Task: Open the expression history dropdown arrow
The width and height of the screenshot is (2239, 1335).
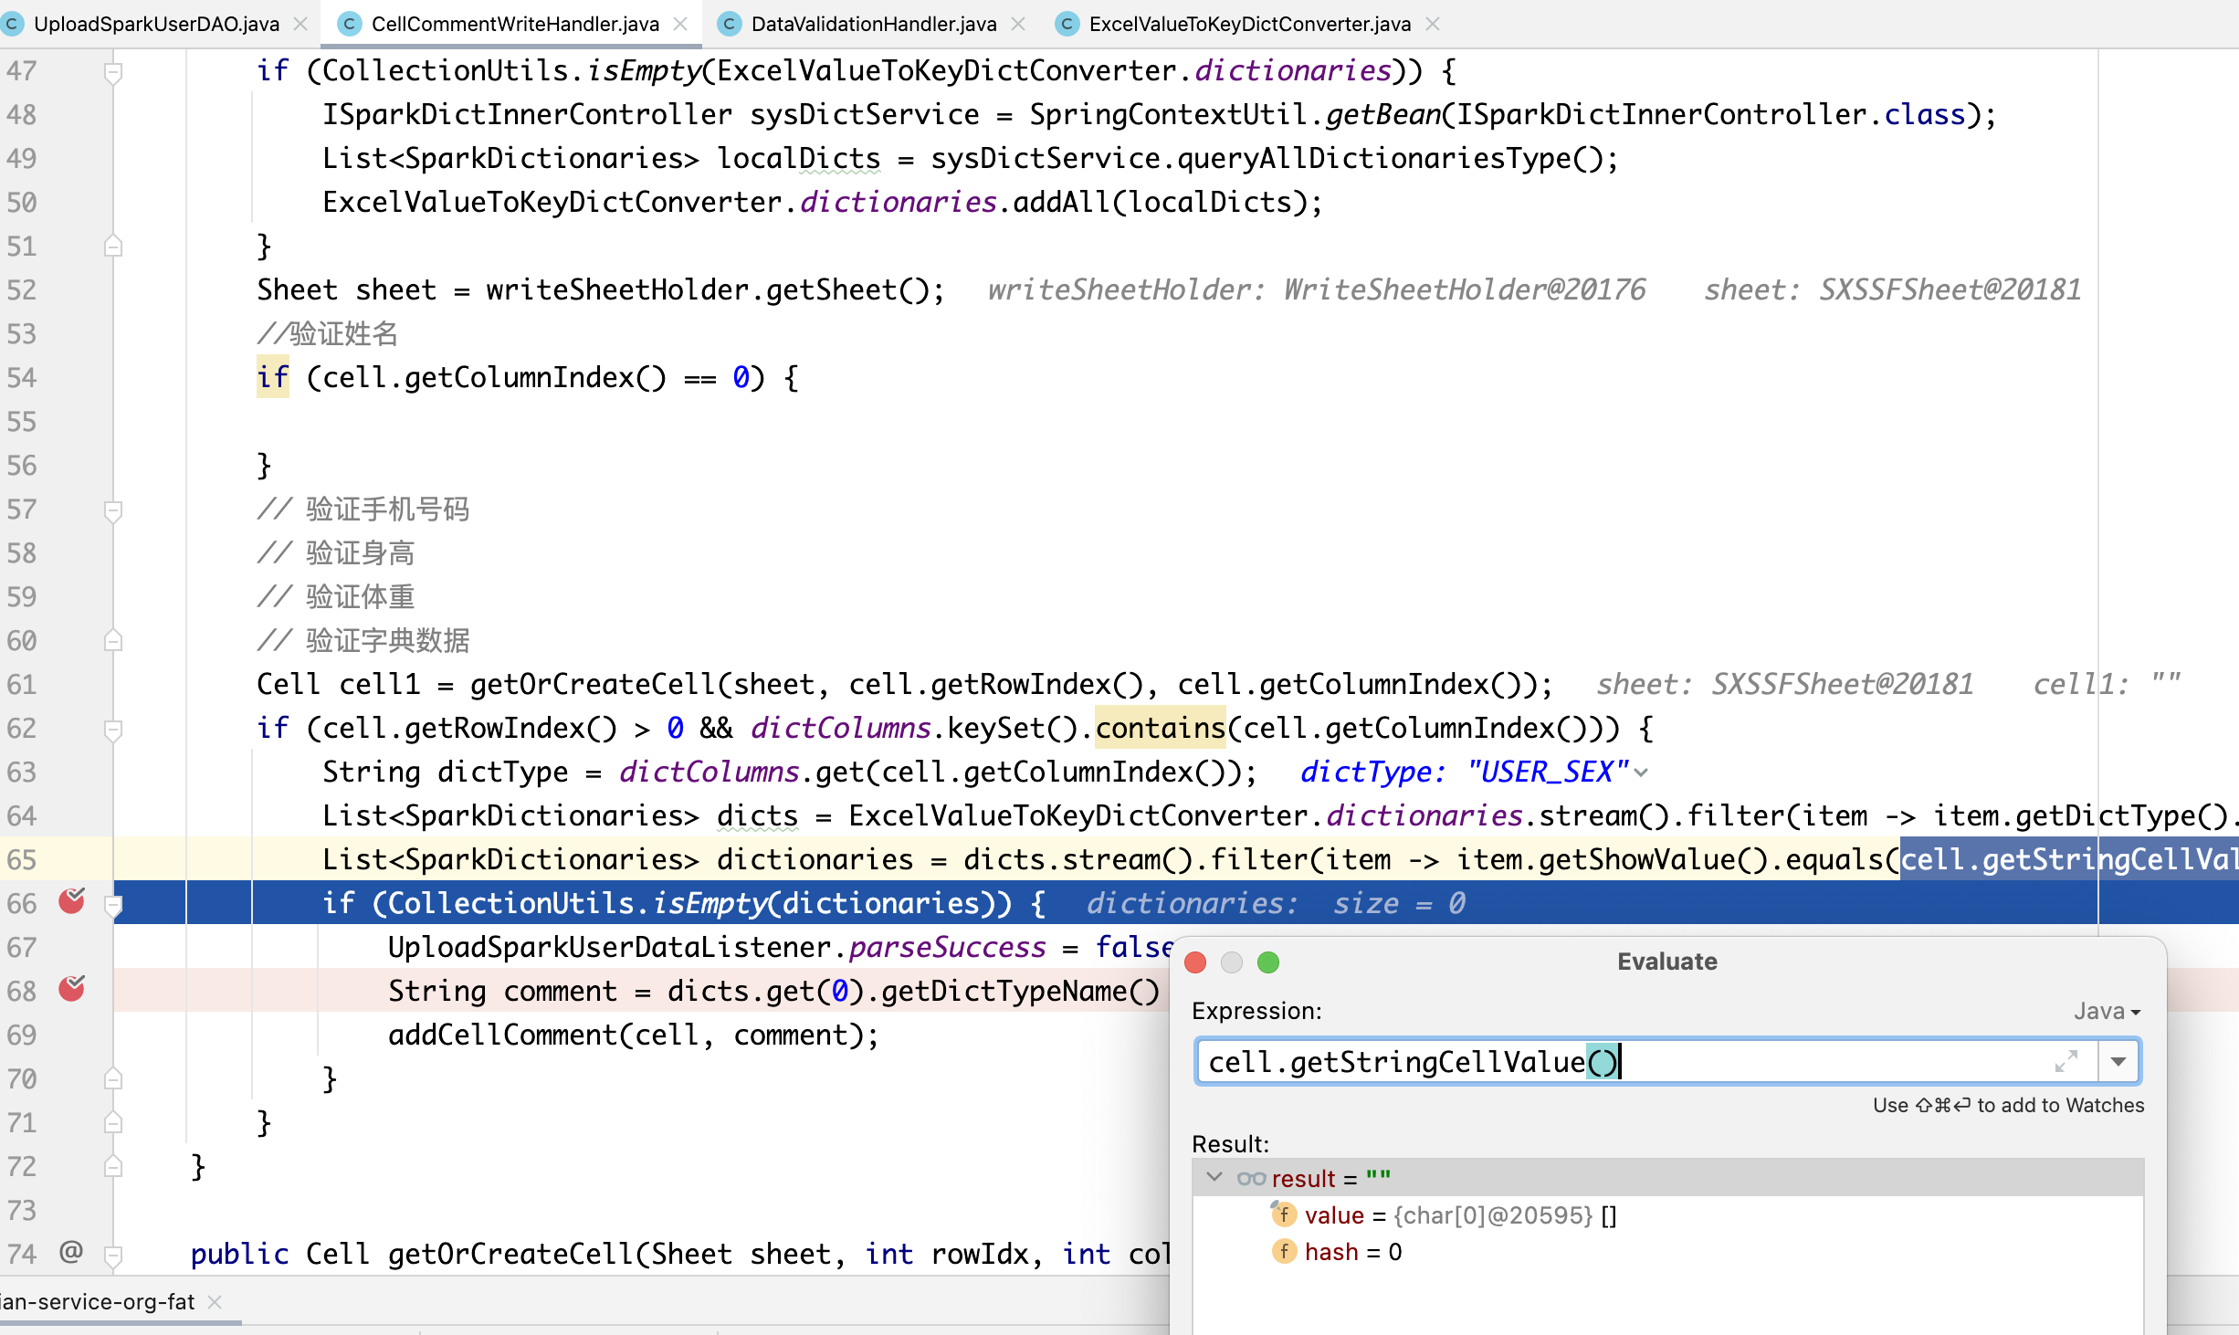Action: click(2118, 1060)
